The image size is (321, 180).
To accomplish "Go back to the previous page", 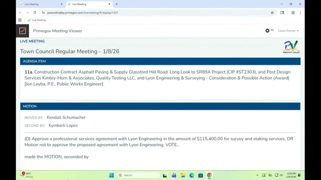I will pos(20,12).
